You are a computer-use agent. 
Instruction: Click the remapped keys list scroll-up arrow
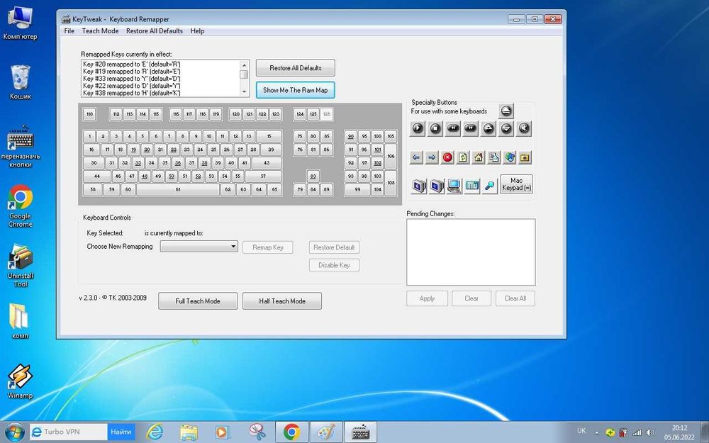[x=244, y=65]
